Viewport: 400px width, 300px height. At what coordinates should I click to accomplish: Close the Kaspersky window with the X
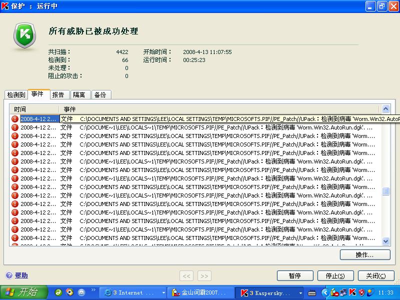pos(393,6)
